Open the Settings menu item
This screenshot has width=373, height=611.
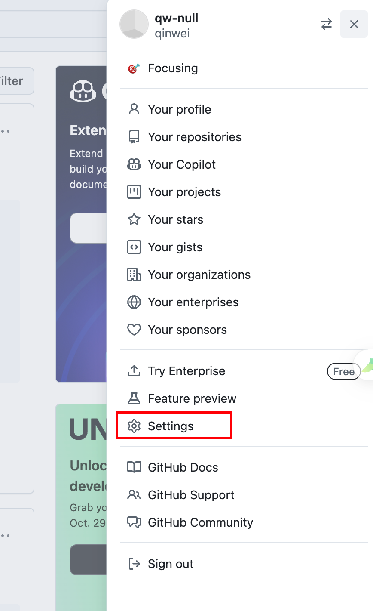pos(244,426)
